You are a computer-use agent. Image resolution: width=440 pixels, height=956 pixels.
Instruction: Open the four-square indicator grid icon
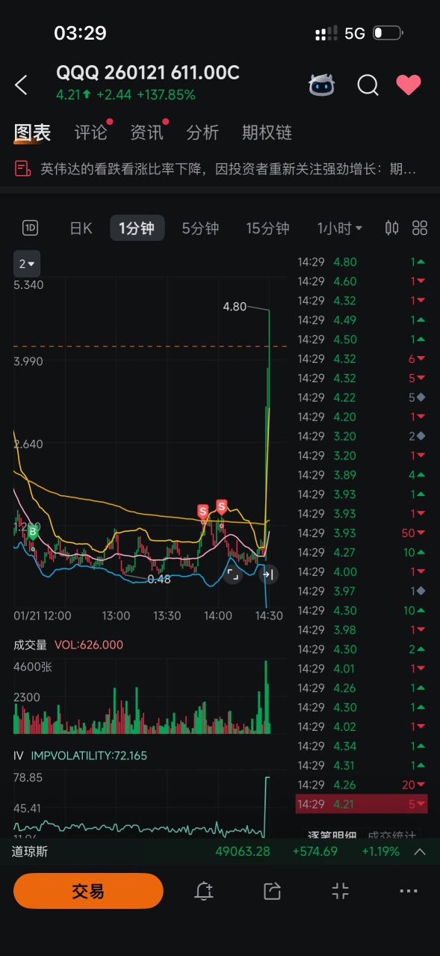pyautogui.click(x=420, y=228)
